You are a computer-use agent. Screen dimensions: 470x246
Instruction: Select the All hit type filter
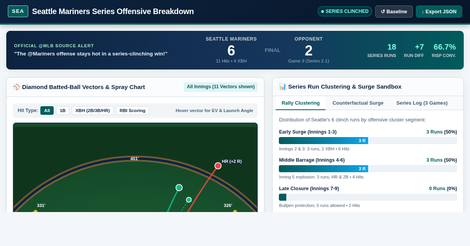pos(47,111)
